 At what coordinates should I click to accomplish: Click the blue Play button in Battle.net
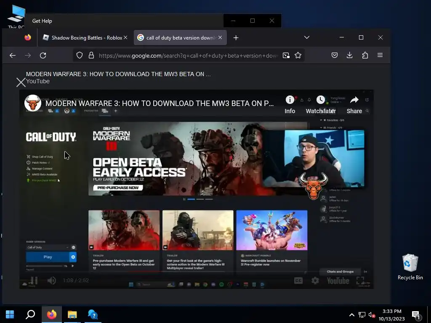click(x=48, y=257)
